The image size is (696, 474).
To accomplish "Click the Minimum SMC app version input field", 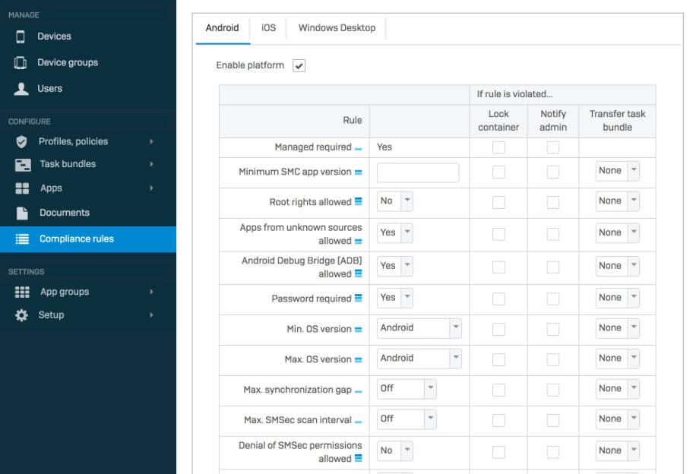I will point(418,172).
